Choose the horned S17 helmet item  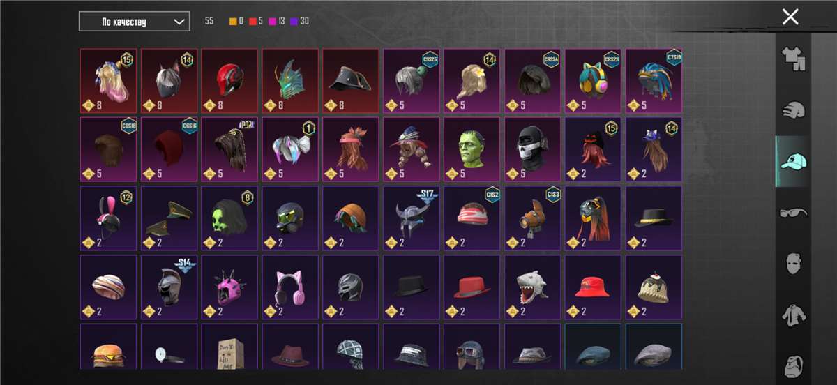412,218
